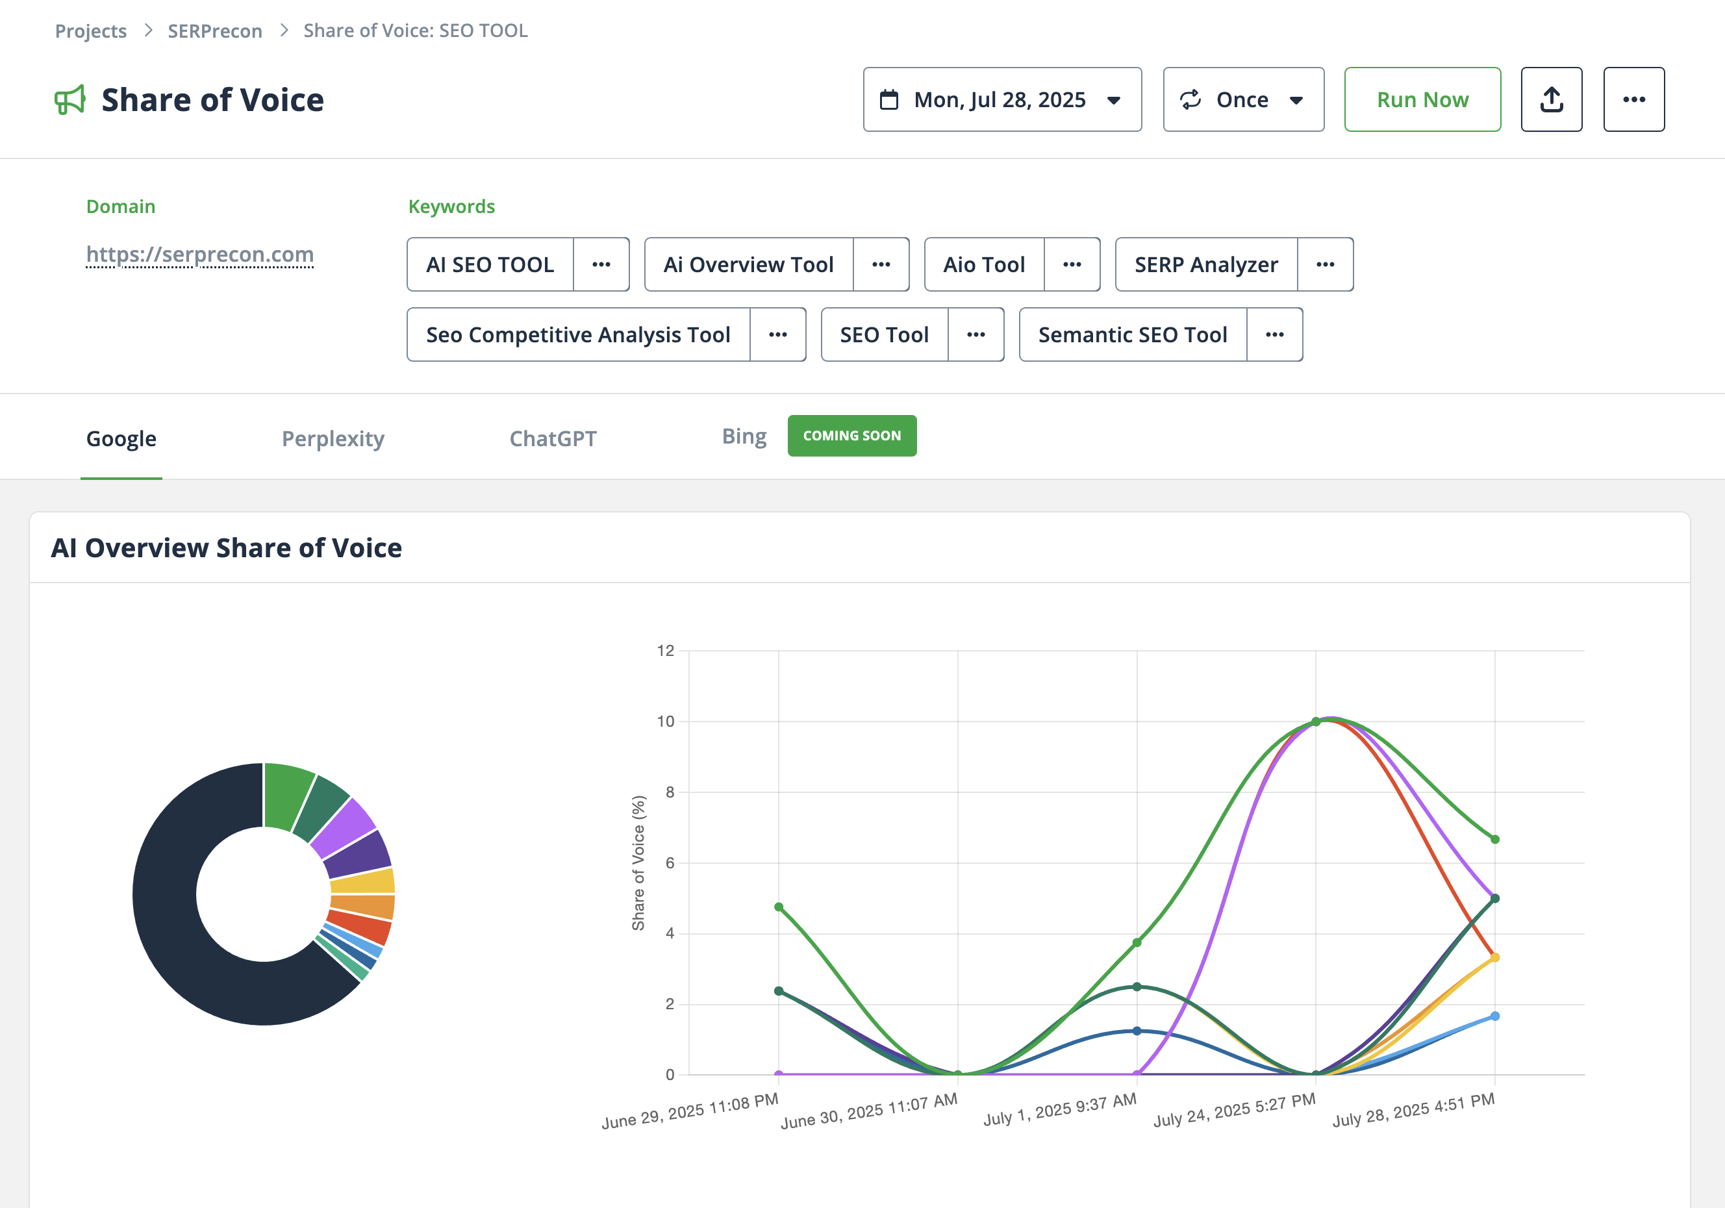
Task: Open options menu for Aio Tool keyword
Action: pos(1072,264)
